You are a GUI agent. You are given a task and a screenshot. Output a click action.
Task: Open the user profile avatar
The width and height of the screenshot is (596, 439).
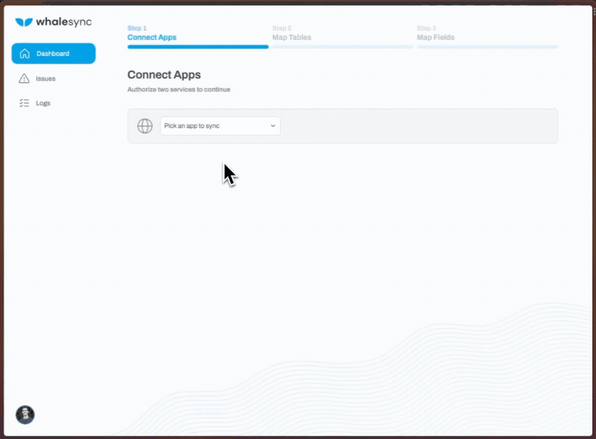(x=25, y=415)
